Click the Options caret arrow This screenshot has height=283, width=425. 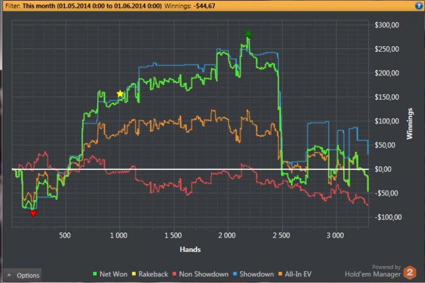[x=9, y=275]
